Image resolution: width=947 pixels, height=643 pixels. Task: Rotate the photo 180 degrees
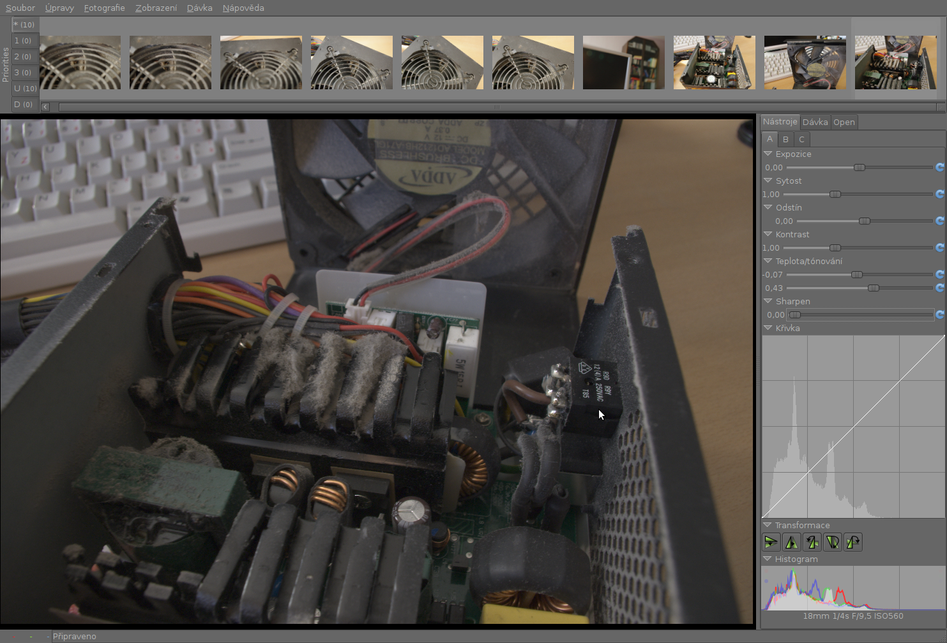pyautogui.click(x=832, y=542)
